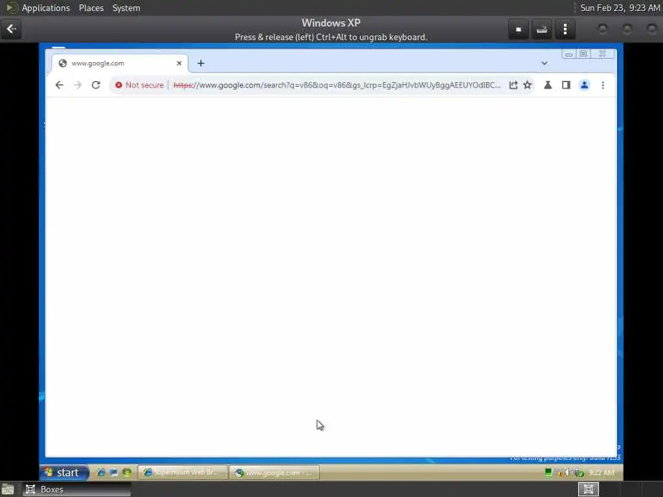Open the tab search chevron

pos(545,63)
